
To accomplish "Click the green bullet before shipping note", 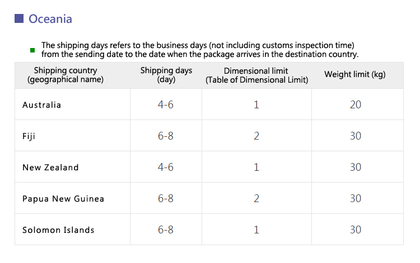I will (x=32, y=50).
